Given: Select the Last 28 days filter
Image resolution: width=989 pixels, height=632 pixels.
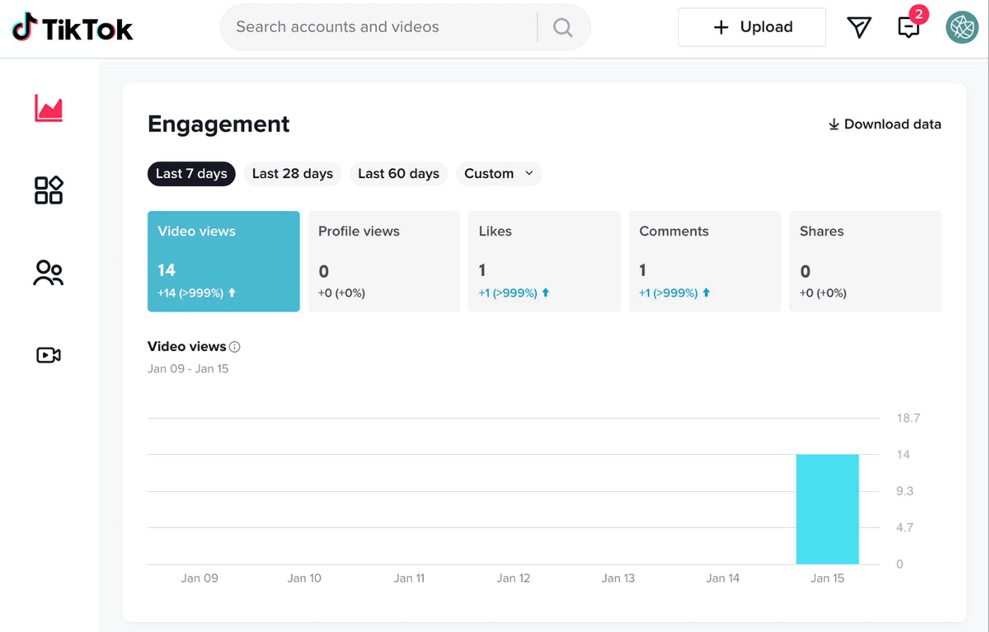Looking at the screenshot, I should pyautogui.click(x=292, y=173).
